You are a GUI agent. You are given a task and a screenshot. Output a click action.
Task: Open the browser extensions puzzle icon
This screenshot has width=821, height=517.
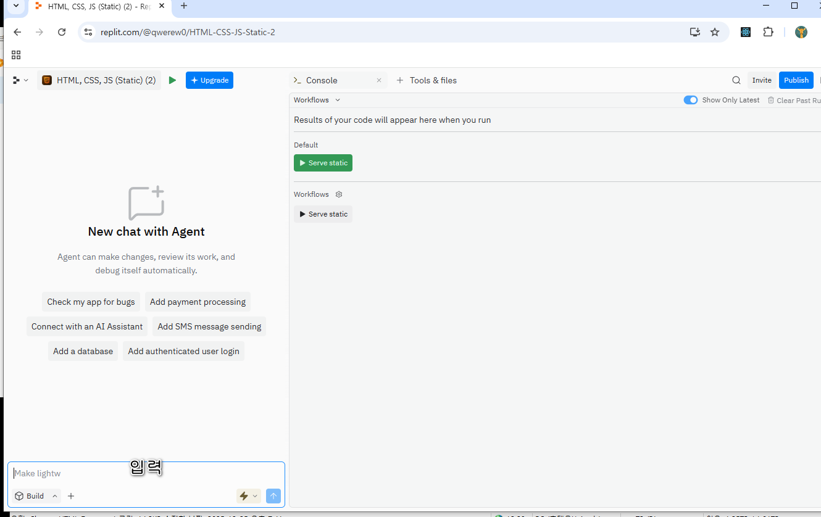pyautogui.click(x=768, y=32)
